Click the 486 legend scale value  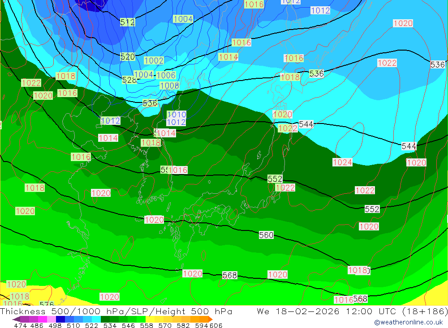(37, 326)
